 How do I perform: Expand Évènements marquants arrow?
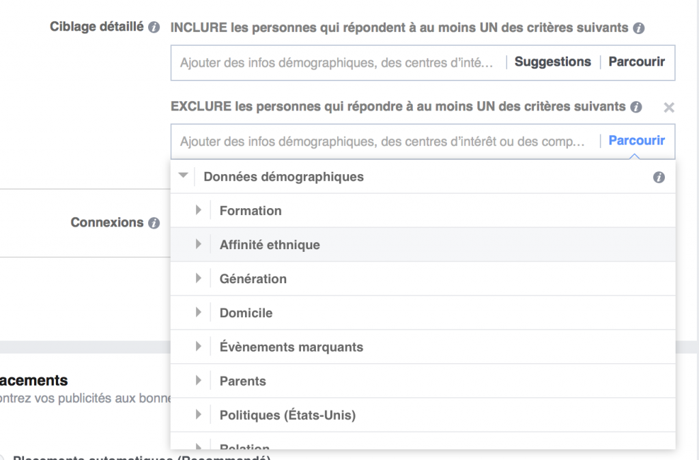tap(199, 347)
